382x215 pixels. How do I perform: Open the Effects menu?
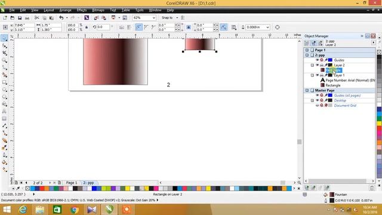[82, 10]
